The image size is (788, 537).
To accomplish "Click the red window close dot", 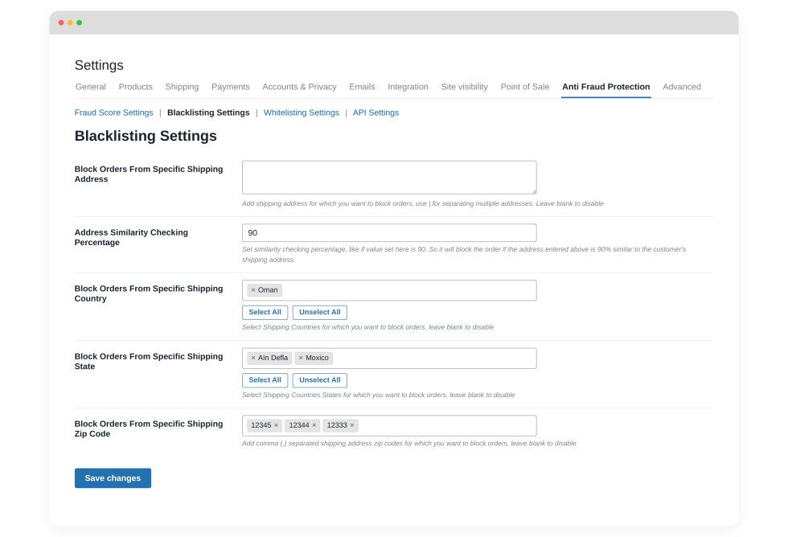I will 61,23.
